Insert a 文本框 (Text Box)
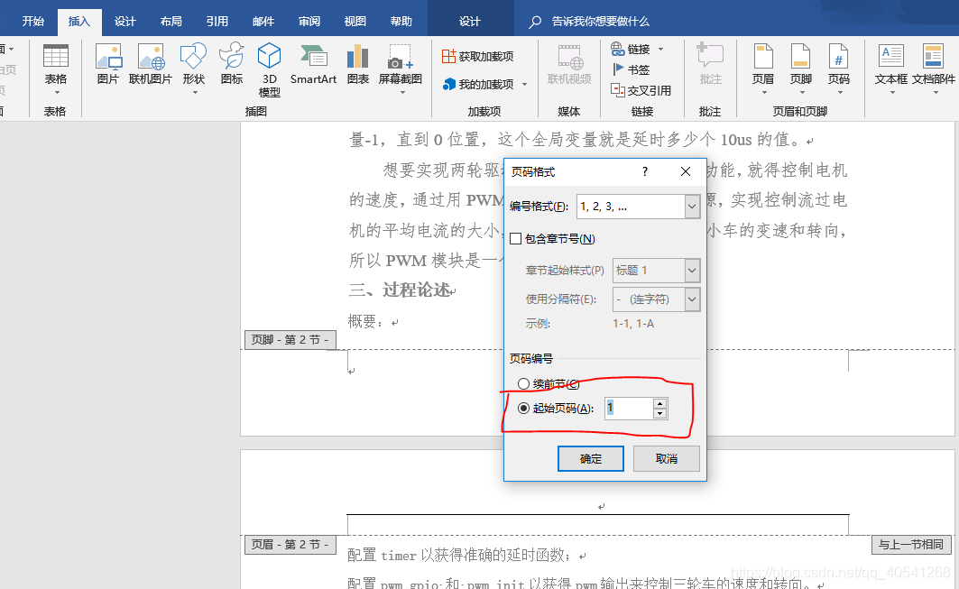959x589 pixels. 891,69
